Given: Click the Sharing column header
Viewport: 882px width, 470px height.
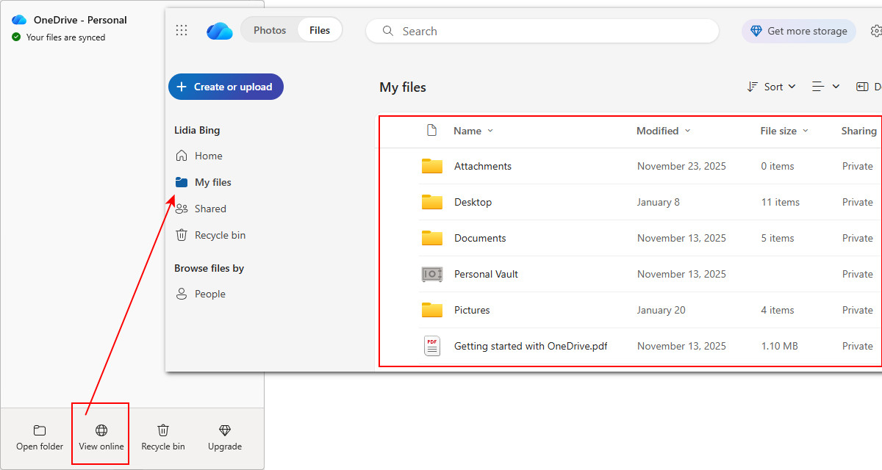Looking at the screenshot, I should (x=859, y=131).
